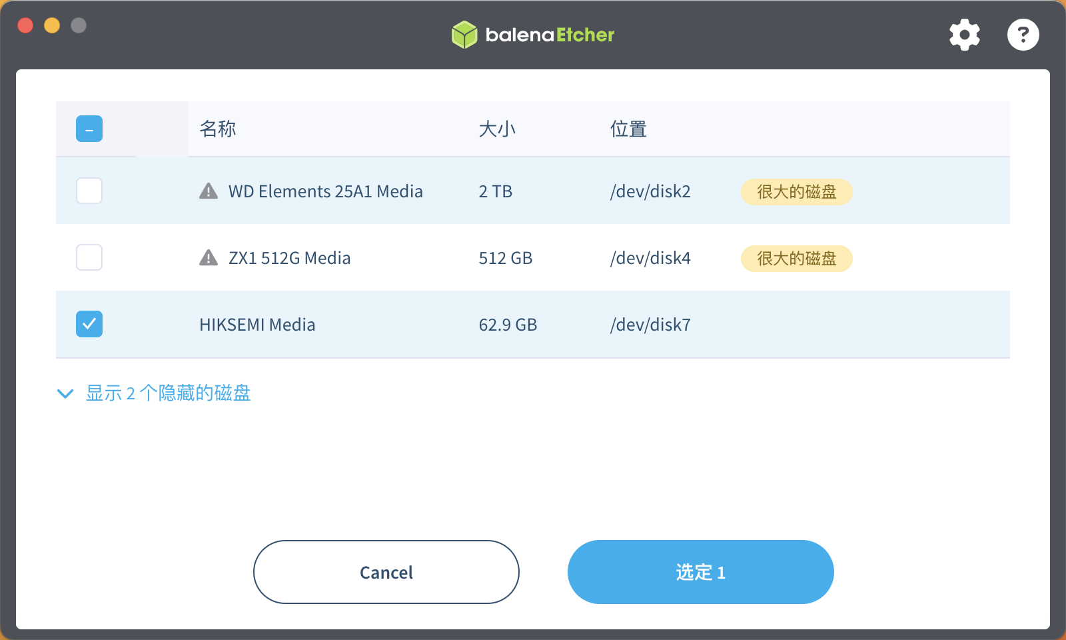1066x640 pixels.
Task: Click the 62.9 GB size cell
Action: (x=508, y=325)
